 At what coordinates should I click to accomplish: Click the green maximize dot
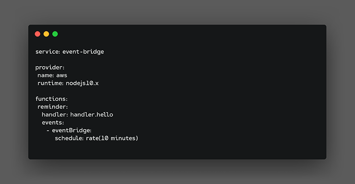(x=55, y=34)
